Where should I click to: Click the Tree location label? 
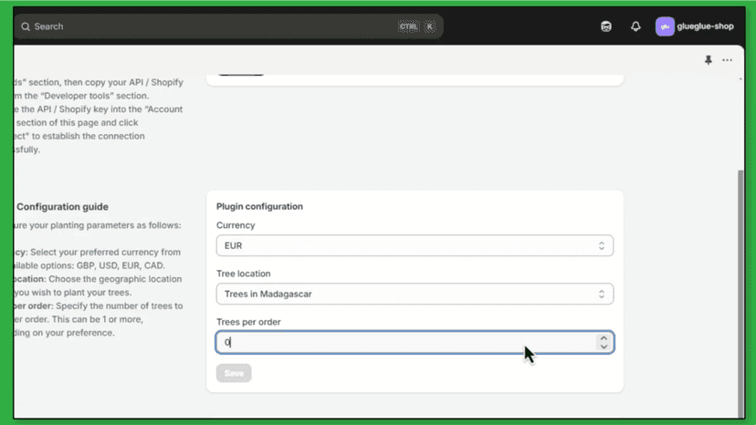tap(244, 274)
